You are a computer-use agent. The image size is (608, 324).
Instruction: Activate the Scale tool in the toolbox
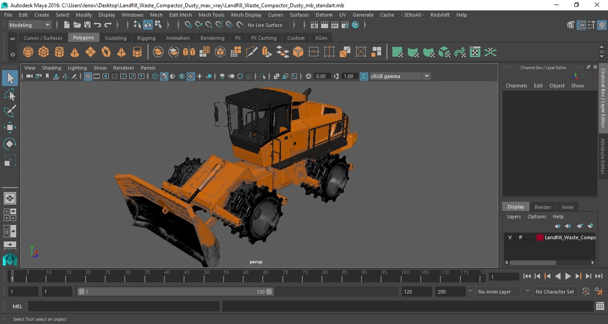click(x=10, y=161)
